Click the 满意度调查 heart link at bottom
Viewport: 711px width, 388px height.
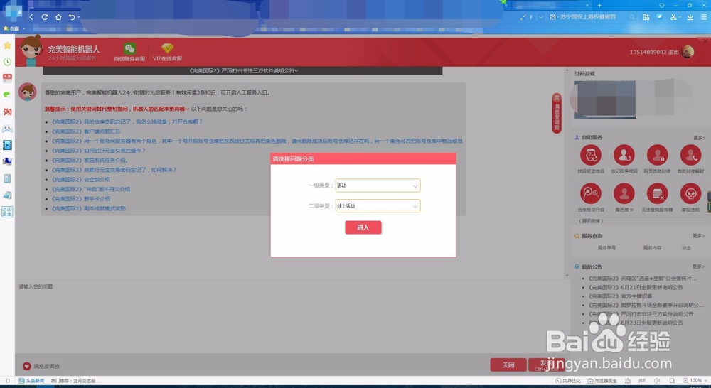pos(41,366)
